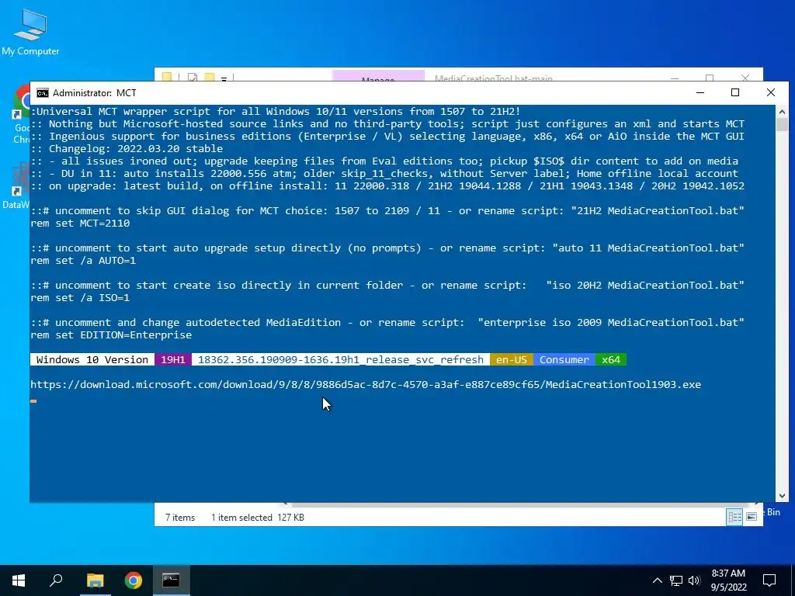795x596 pixels.
Task: Open the network status tray icon
Action: click(x=676, y=580)
